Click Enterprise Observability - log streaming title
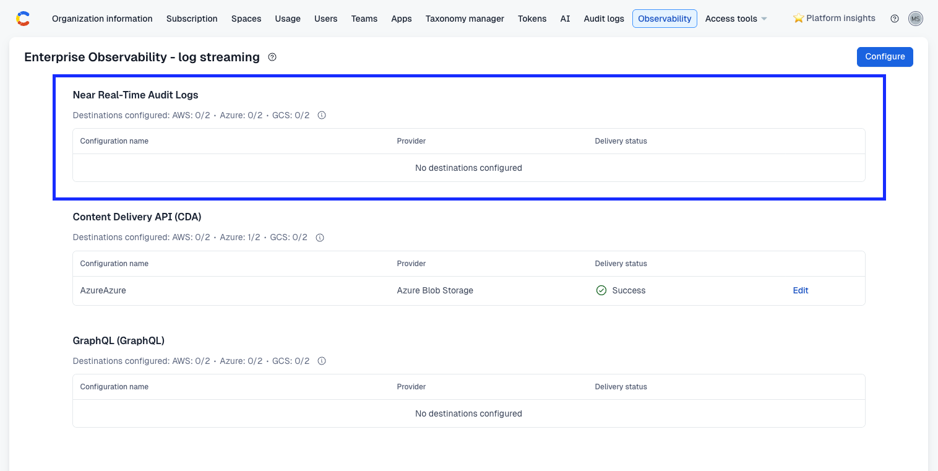Image resolution: width=938 pixels, height=471 pixels. pyautogui.click(x=142, y=57)
